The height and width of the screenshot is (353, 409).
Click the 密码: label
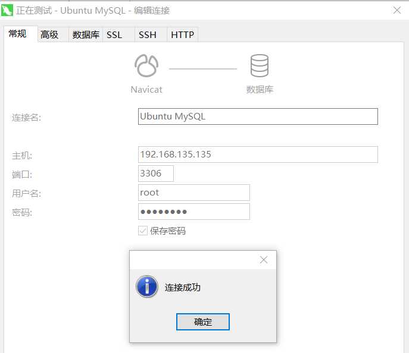pyautogui.click(x=22, y=212)
